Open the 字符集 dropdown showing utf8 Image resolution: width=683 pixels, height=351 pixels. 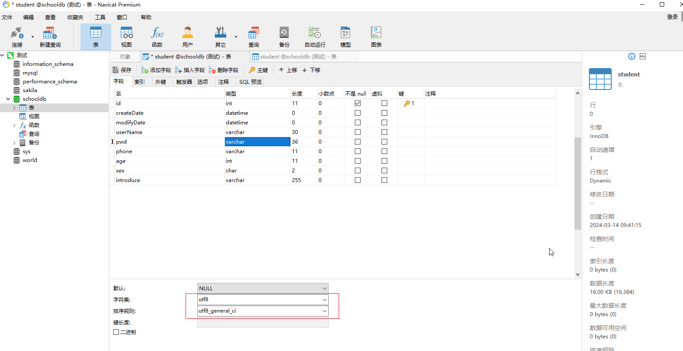click(x=324, y=299)
